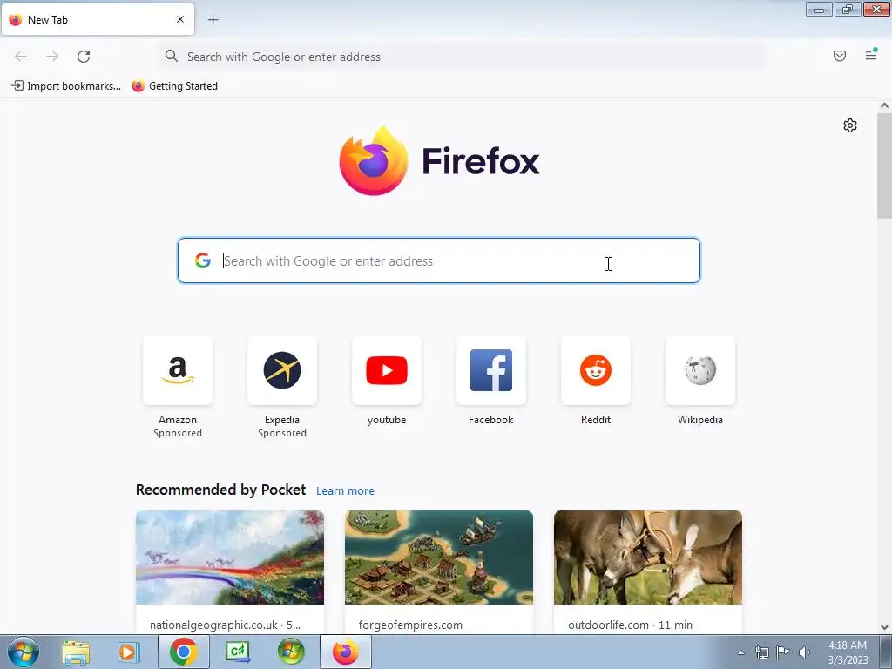Click Import bookmarks in bookmarks toolbar
This screenshot has width=892, height=669.
tap(66, 86)
